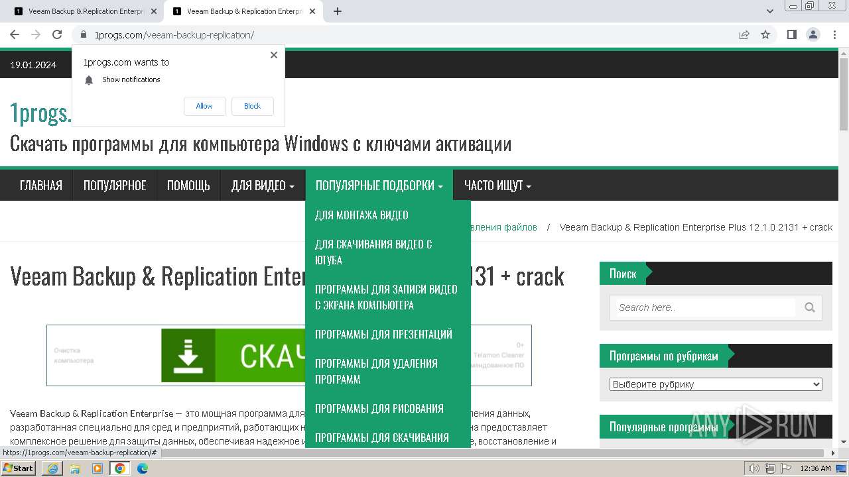The height and width of the screenshot is (477, 849).
Task: Toggle the browser side panel icon
Action: (x=791, y=34)
